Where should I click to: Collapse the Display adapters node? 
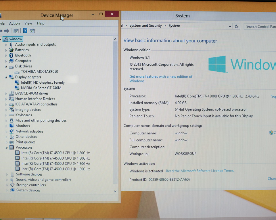click(6, 77)
